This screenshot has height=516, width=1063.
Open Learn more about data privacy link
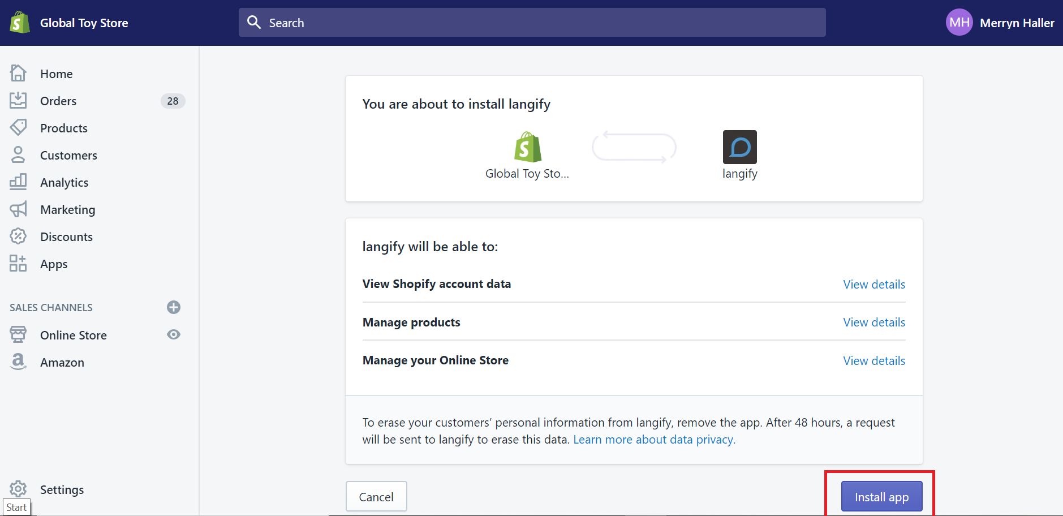(655, 440)
